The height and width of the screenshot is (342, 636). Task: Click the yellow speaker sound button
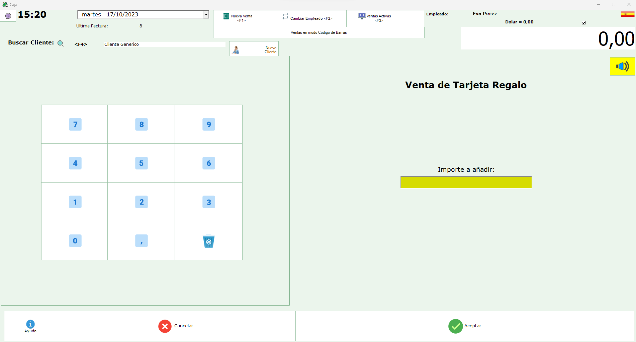tap(622, 66)
